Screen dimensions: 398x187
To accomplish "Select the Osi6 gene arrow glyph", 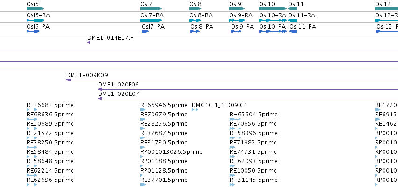I will [x=35, y=9].
